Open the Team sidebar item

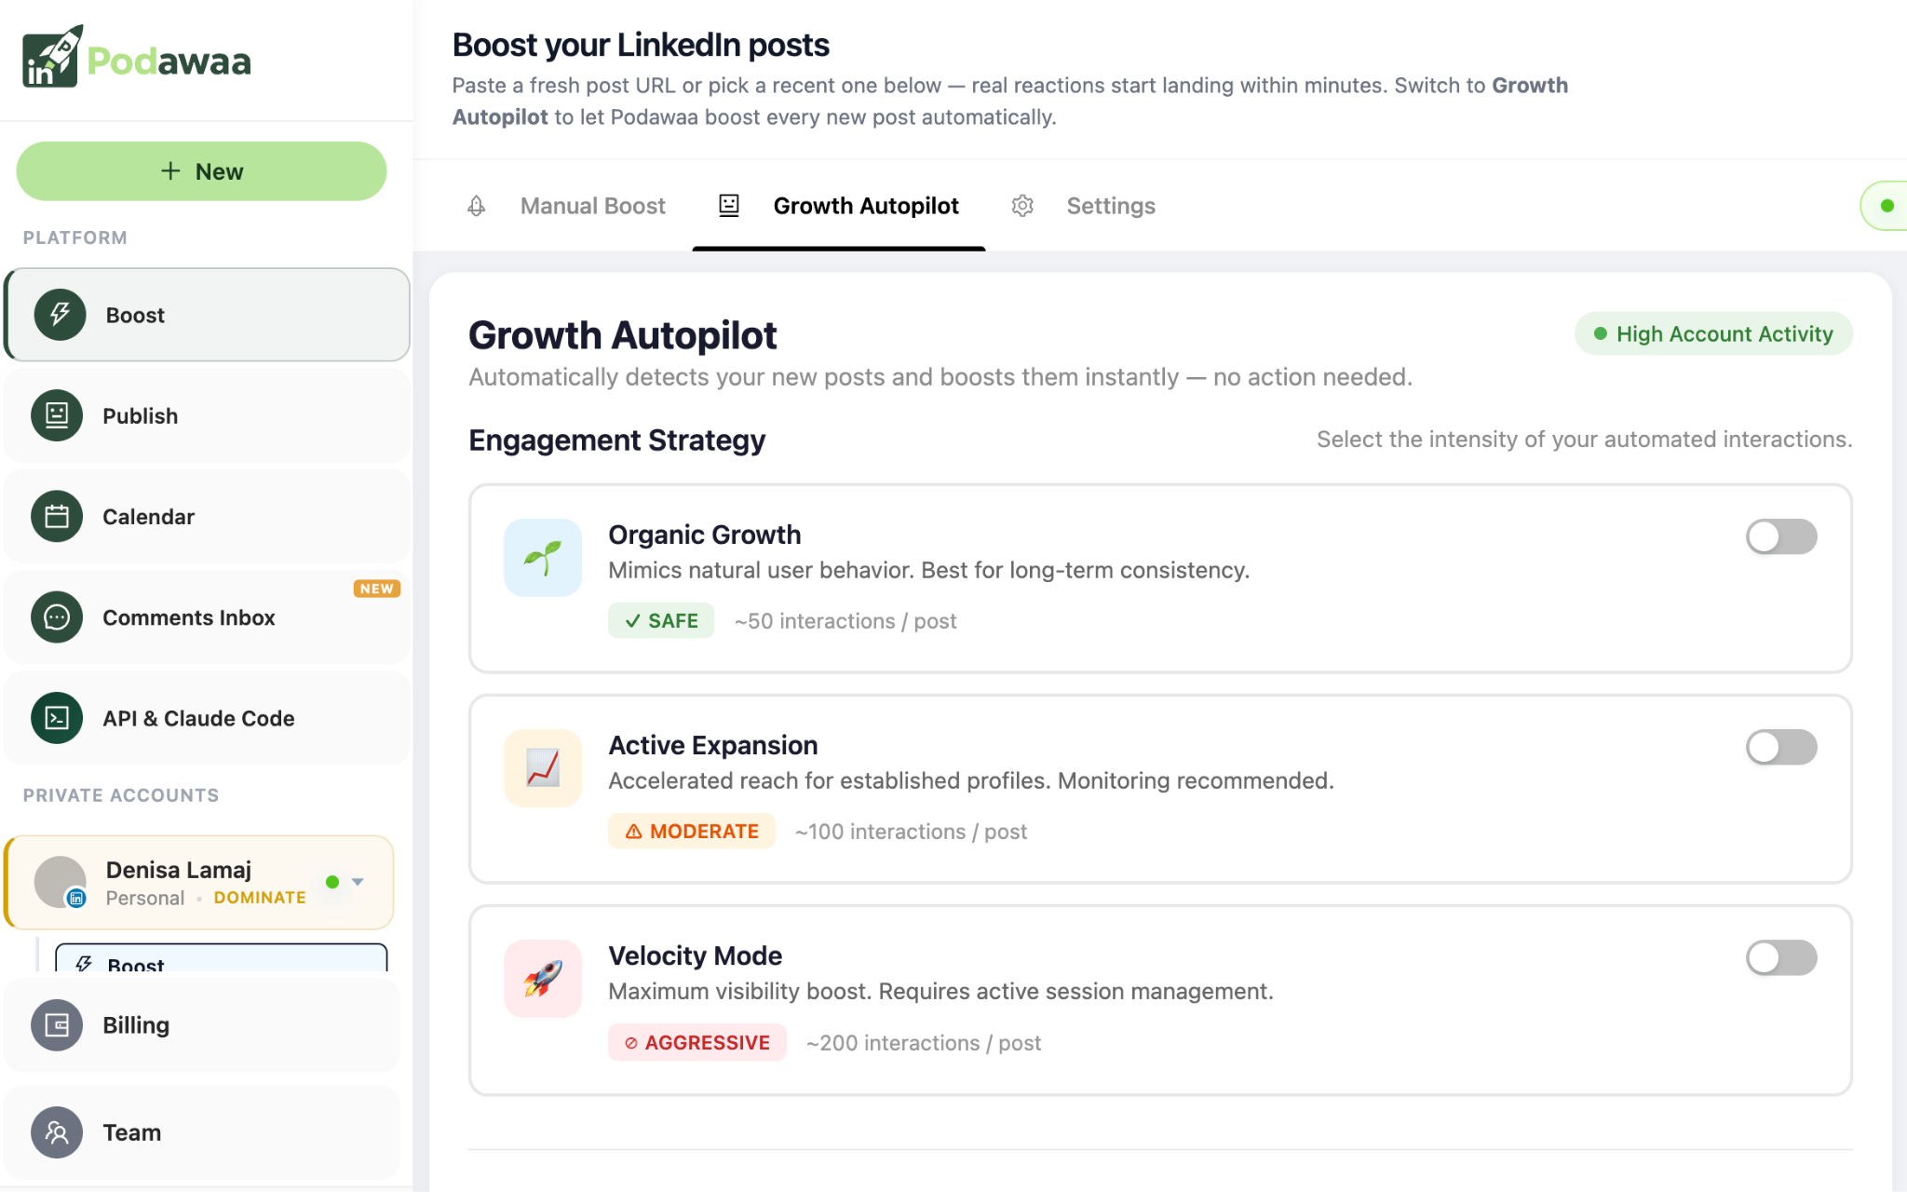[202, 1132]
